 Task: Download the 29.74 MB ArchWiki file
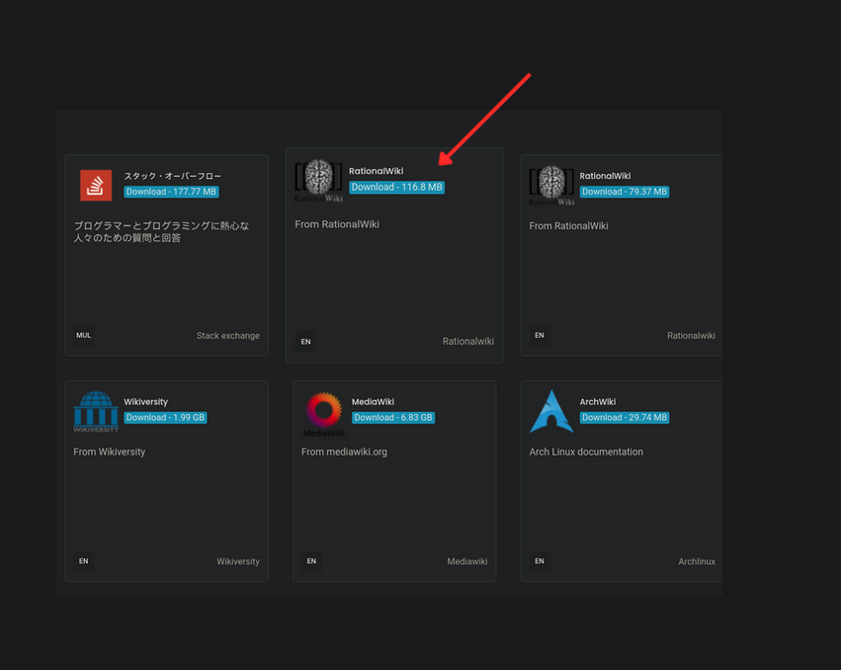(625, 418)
